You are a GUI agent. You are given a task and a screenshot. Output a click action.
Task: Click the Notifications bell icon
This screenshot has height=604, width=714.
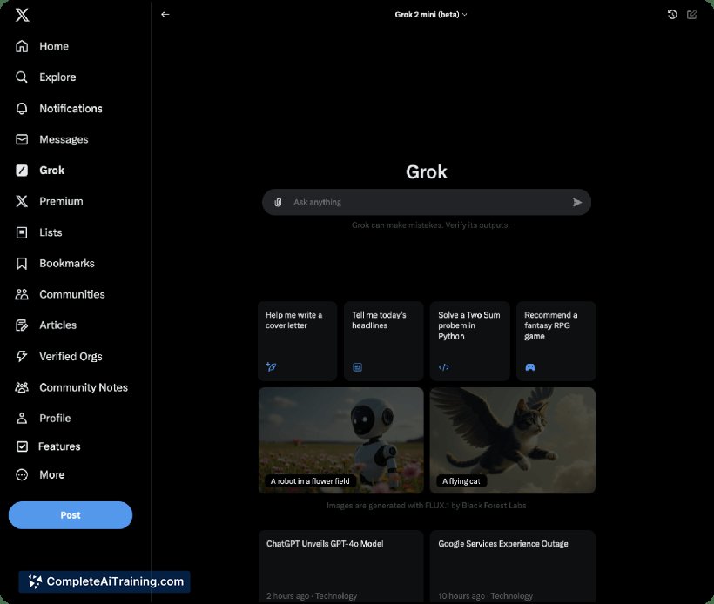[22, 108]
